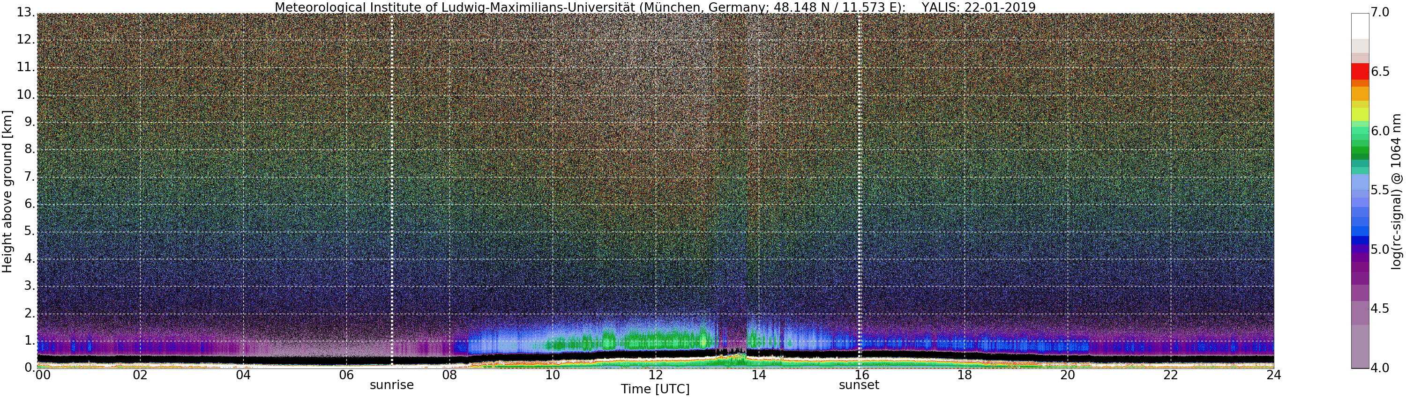This screenshot has height=398, width=1406.
Task: Click the 'sunrise' label under the time axis
Action: click(x=392, y=385)
